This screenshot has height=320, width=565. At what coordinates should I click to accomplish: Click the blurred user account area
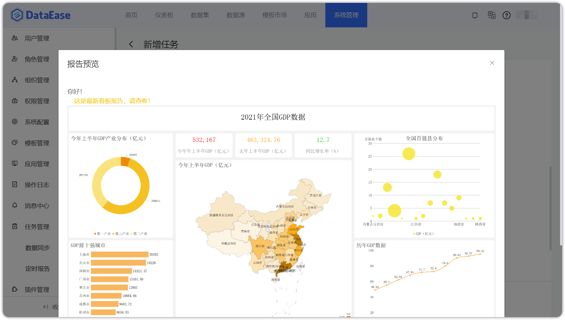pyautogui.click(x=527, y=15)
